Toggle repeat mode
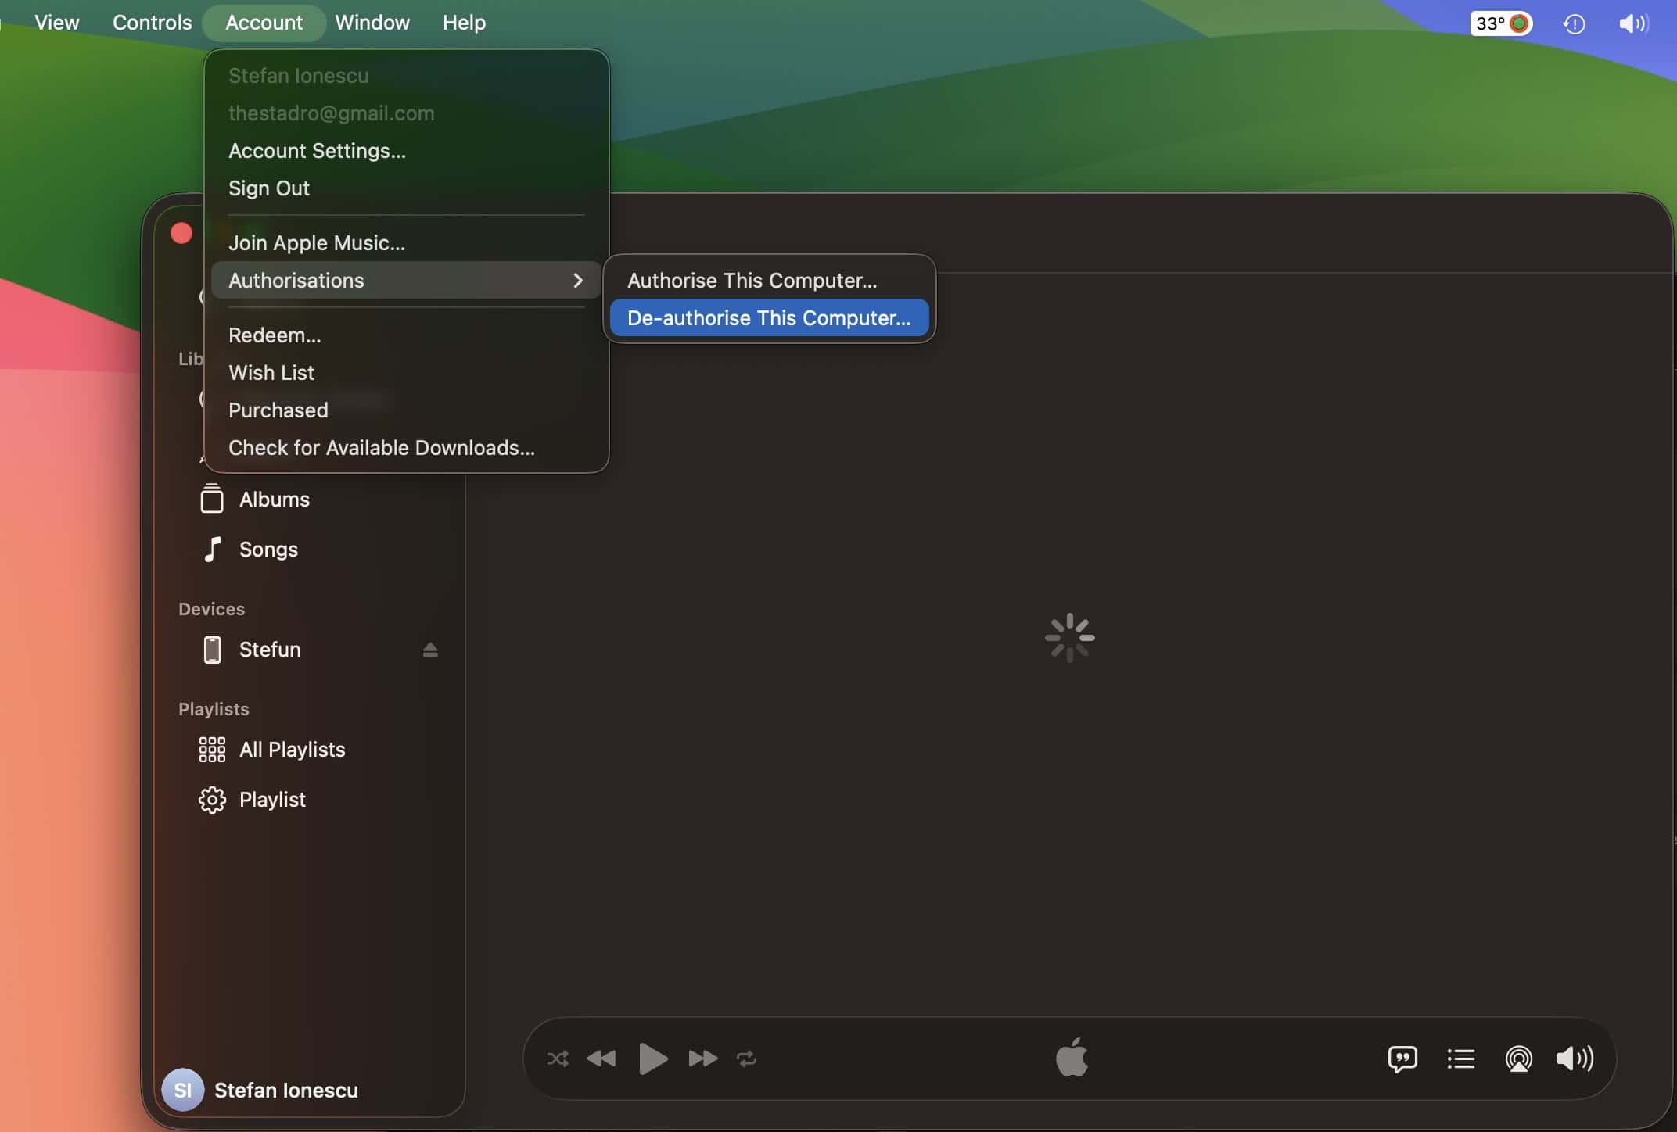Image resolution: width=1677 pixels, height=1132 pixels. coord(746,1059)
